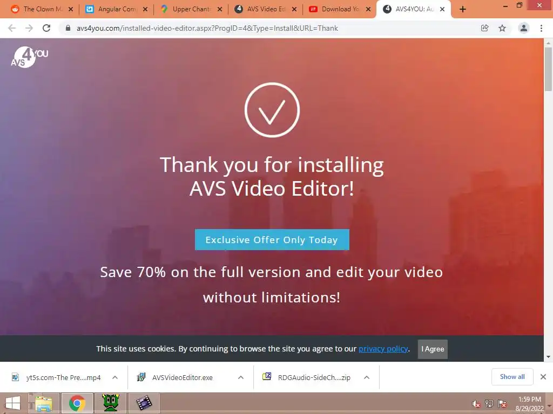Click Chrome taskbar icon
553x414 pixels.
pos(77,403)
